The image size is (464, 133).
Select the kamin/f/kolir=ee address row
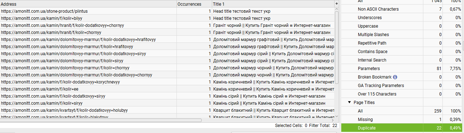pyautogui.click(x=167, y=89)
